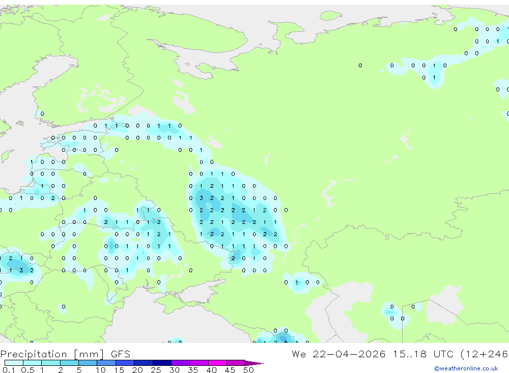Click the legend label "35"

[x=193, y=370]
